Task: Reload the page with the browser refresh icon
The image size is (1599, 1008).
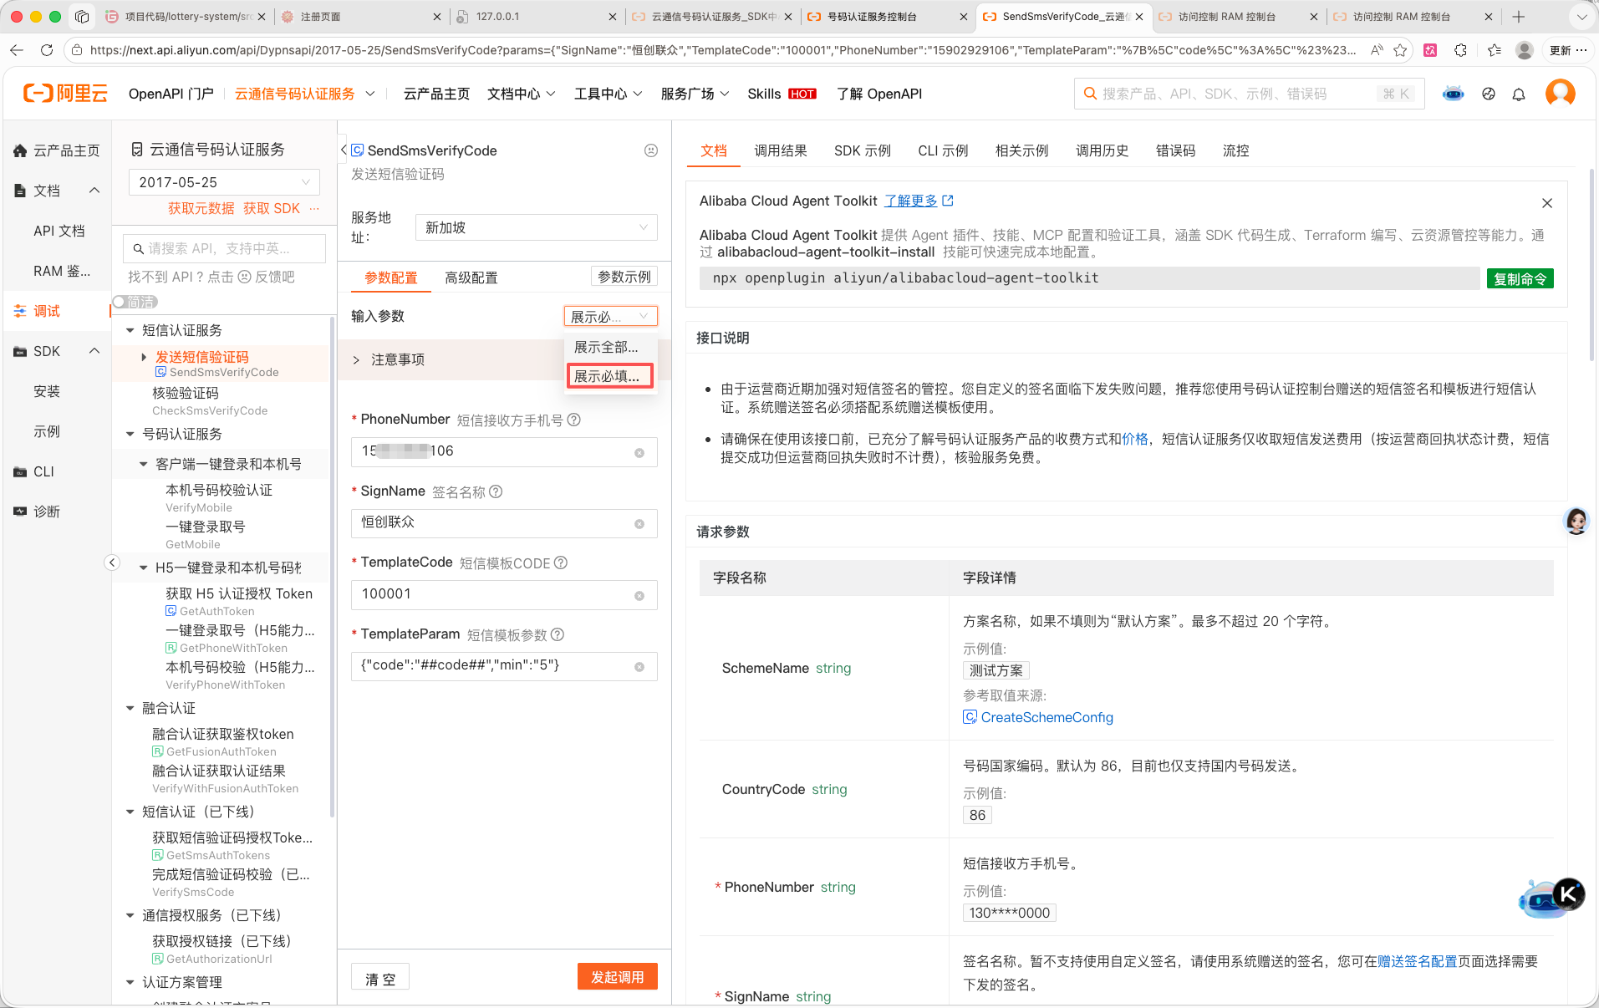Action: click(47, 50)
